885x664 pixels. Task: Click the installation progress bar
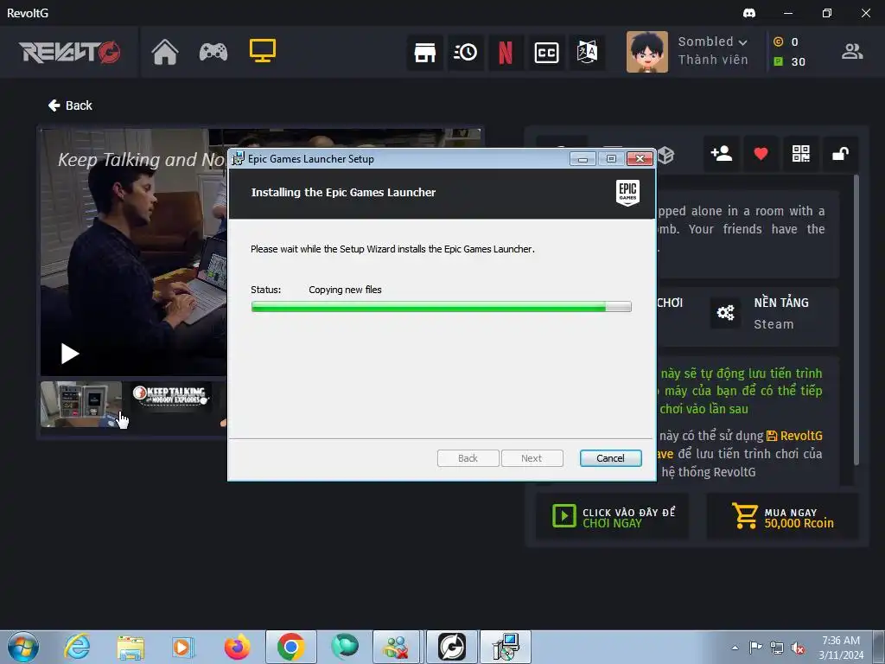(442, 307)
